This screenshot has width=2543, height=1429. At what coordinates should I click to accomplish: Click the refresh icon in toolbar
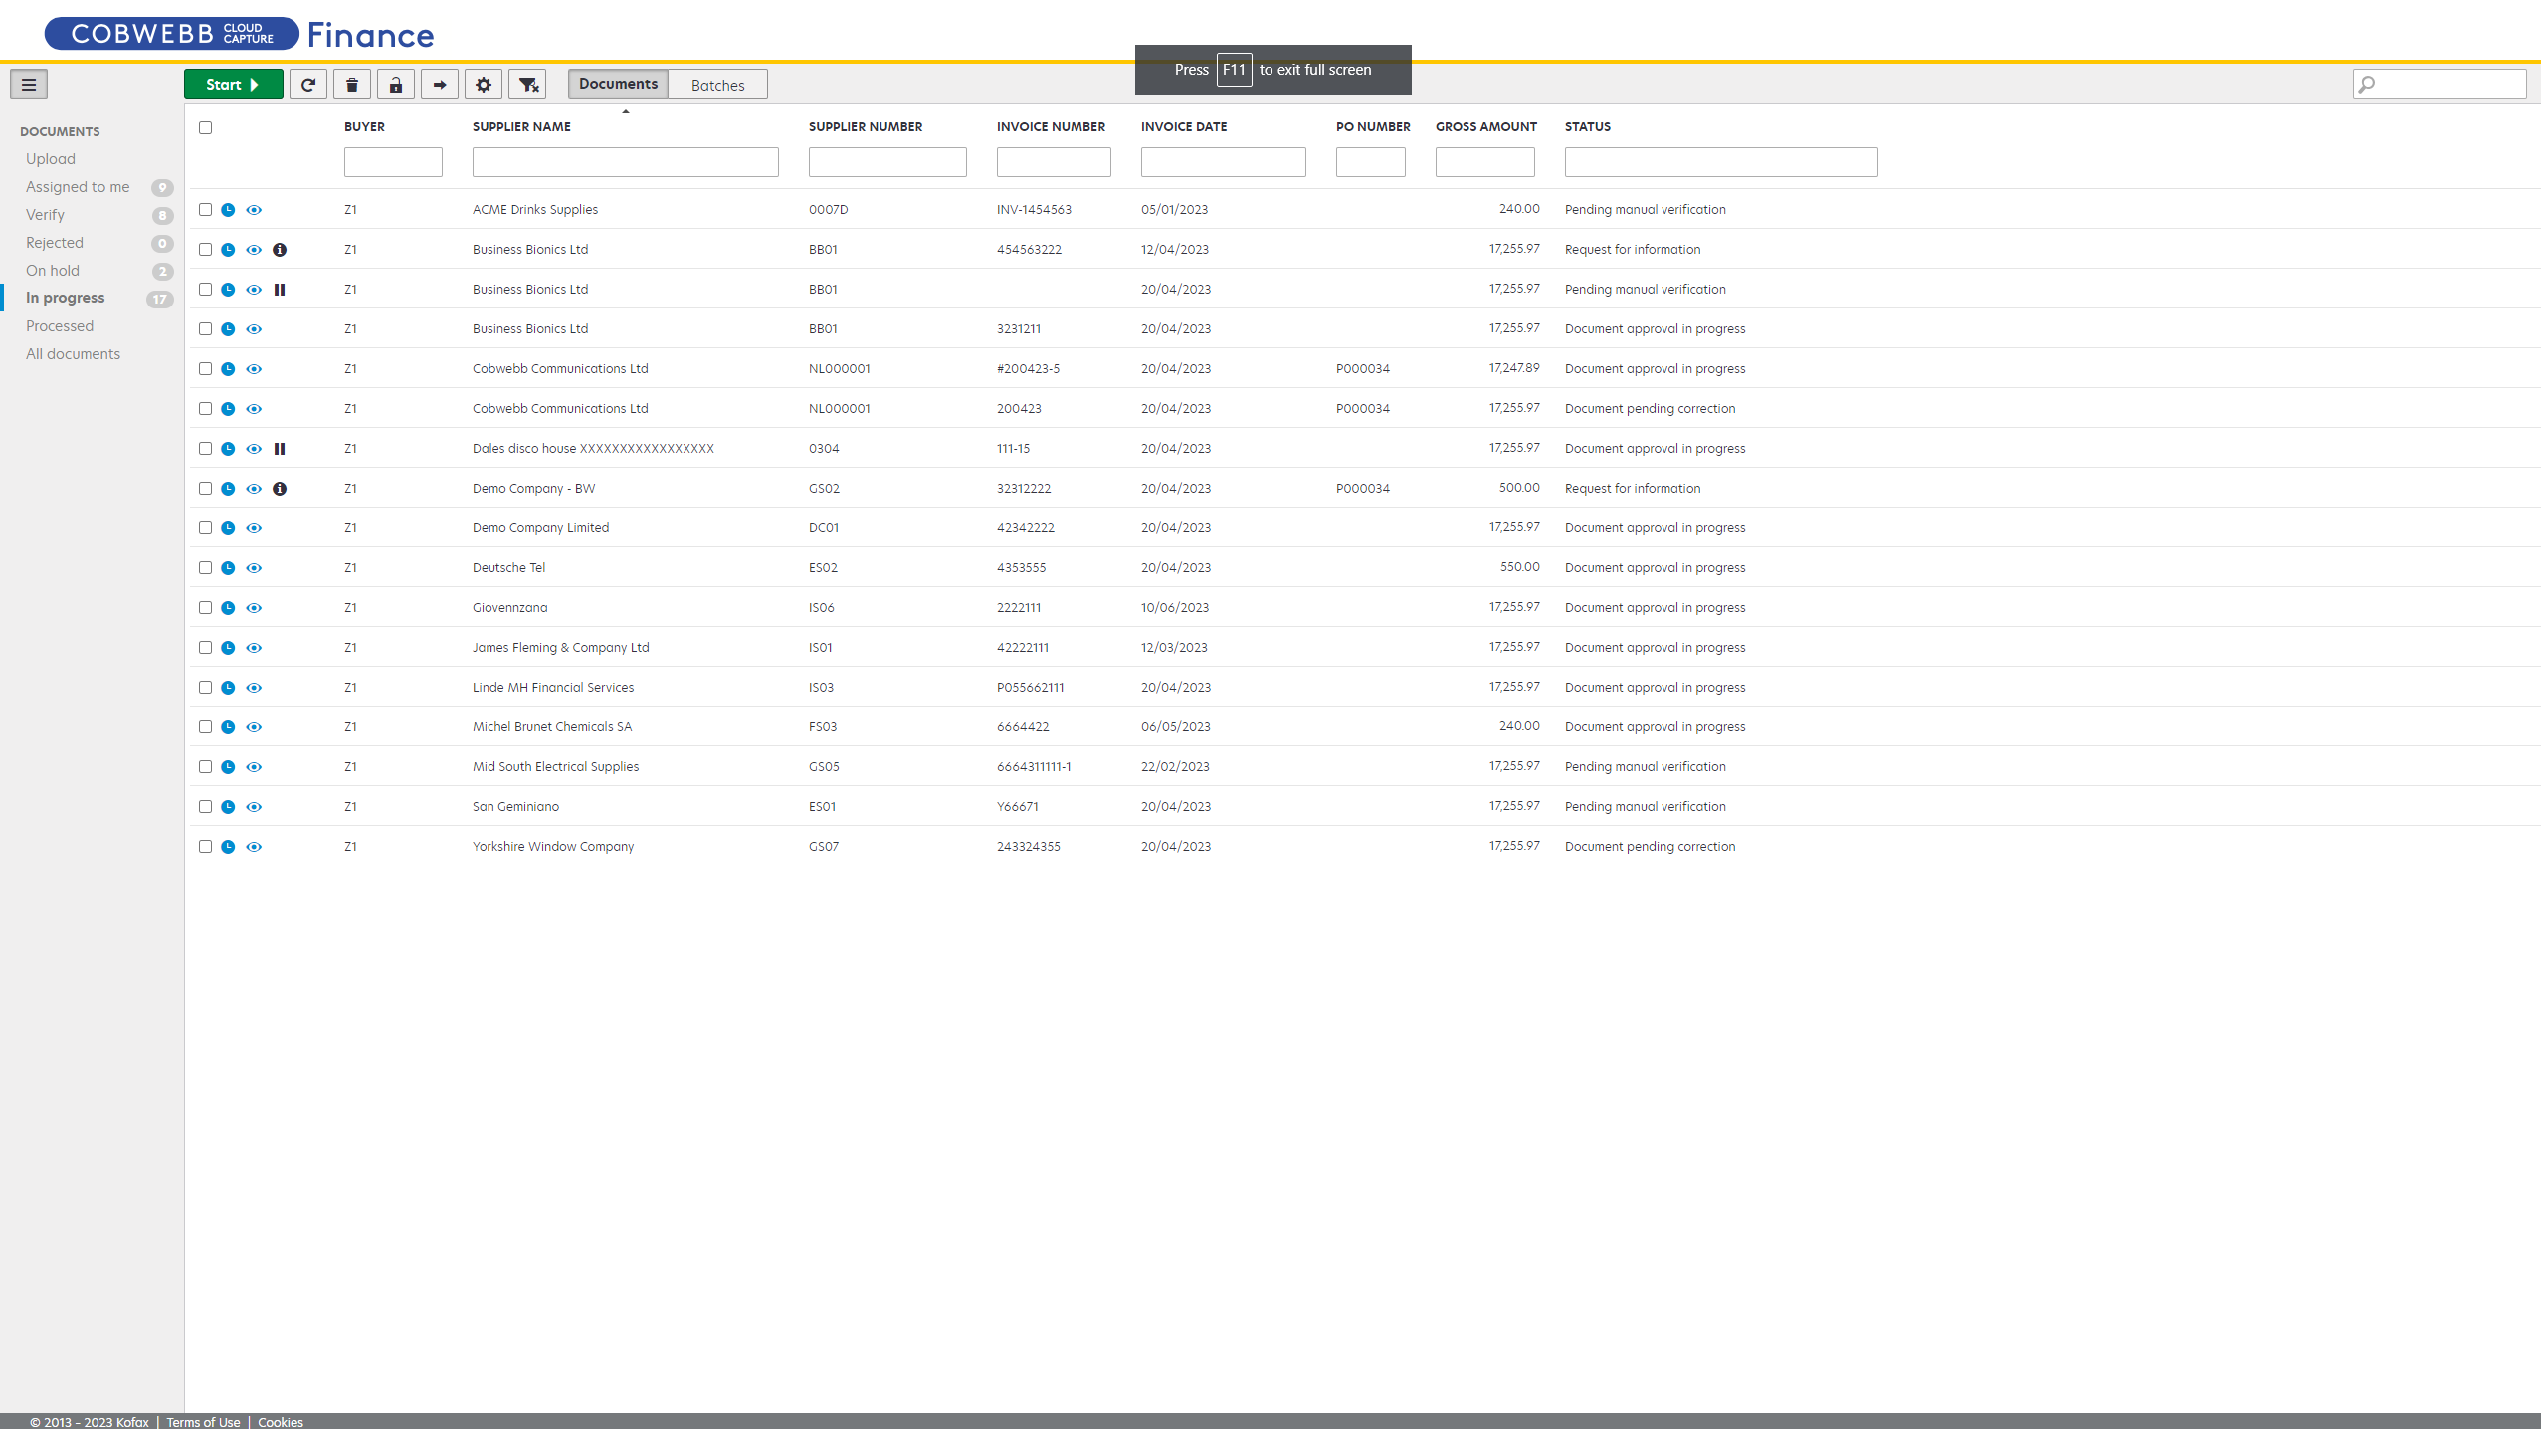pos(308,85)
